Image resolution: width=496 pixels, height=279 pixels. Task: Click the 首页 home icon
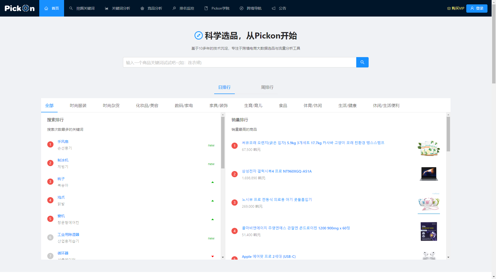tap(46, 8)
